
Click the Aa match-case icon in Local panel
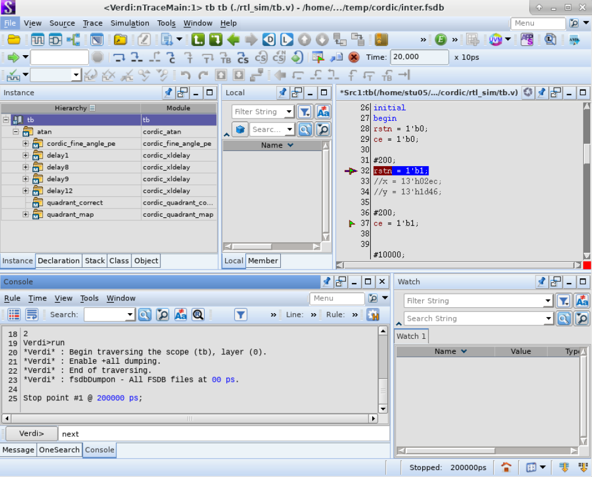point(323,112)
